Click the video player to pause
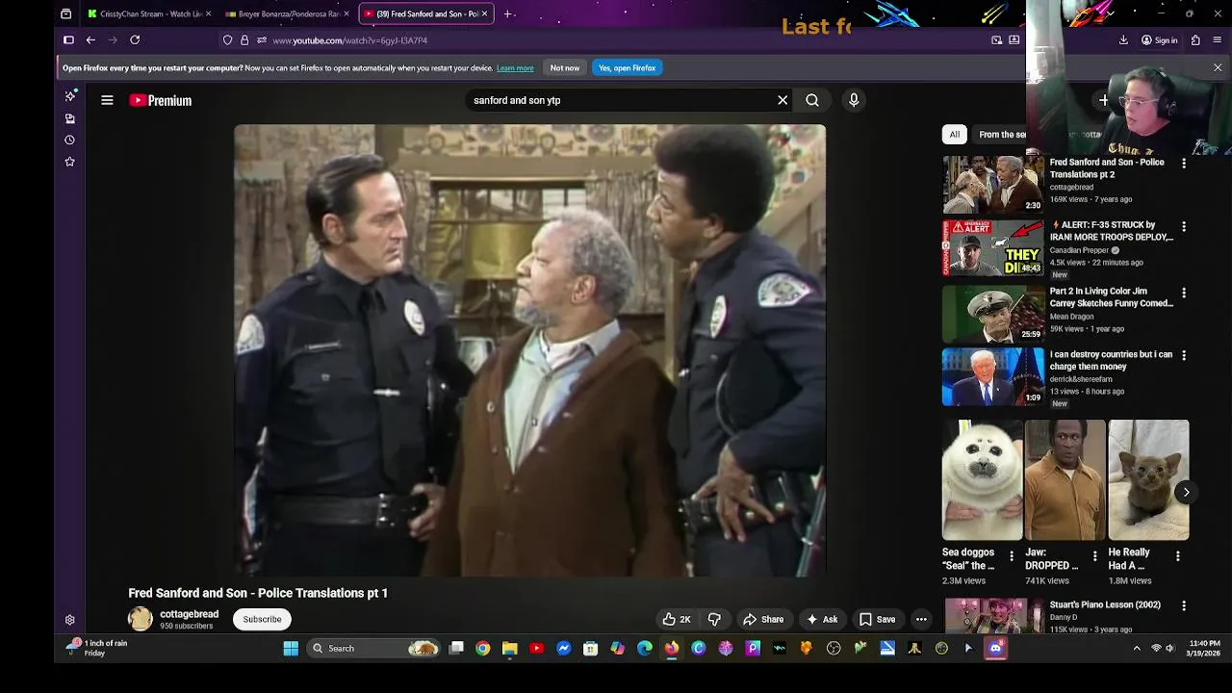Image resolution: width=1232 pixels, height=693 pixels. point(529,350)
